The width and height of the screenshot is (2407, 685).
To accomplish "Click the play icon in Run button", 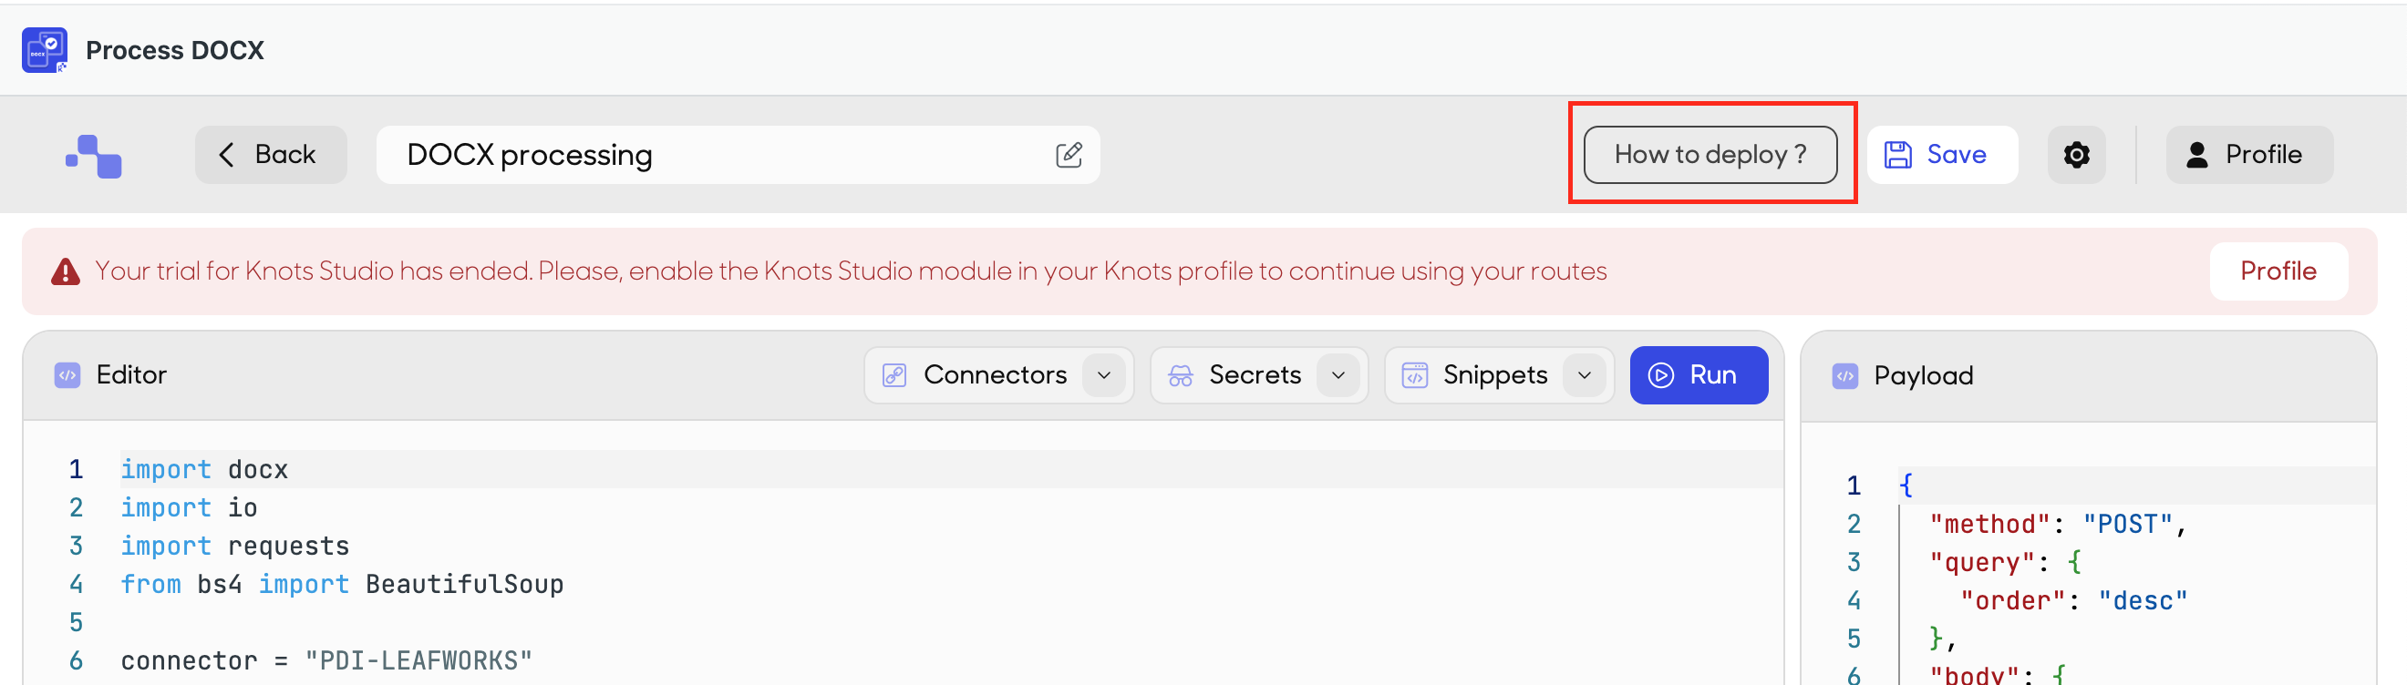I will (x=1660, y=375).
